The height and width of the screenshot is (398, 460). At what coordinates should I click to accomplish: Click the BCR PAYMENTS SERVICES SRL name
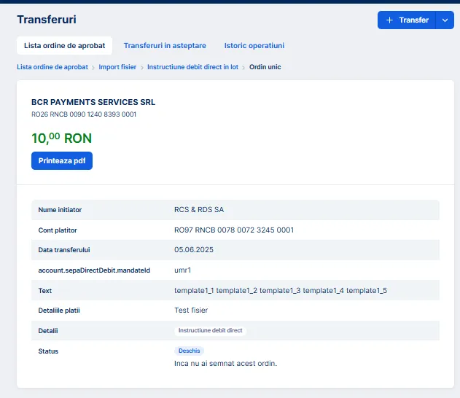(x=93, y=102)
